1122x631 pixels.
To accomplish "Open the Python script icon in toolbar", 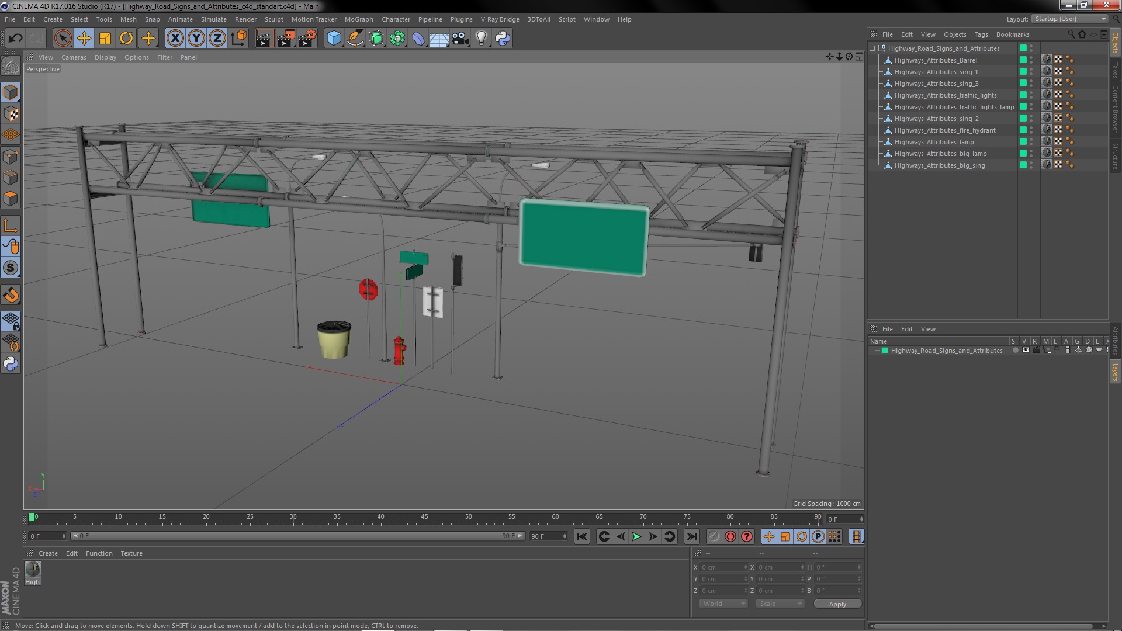I will (x=503, y=39).
